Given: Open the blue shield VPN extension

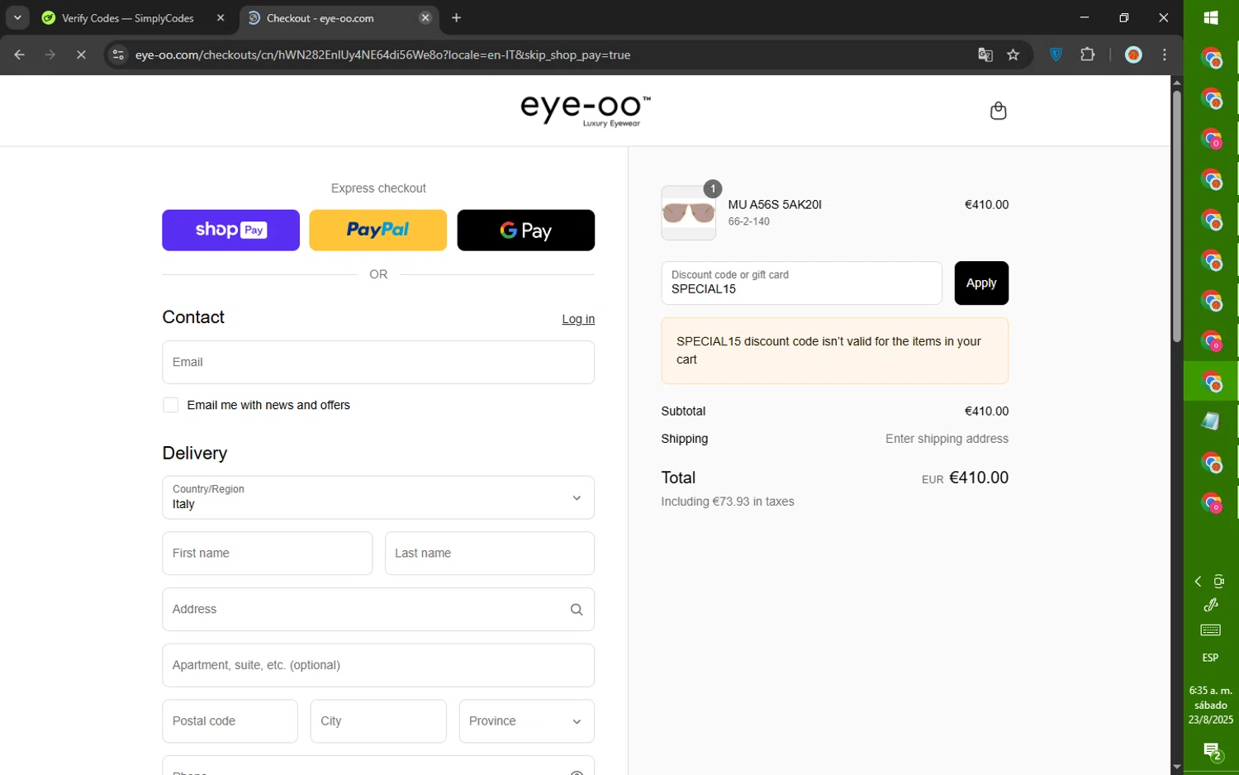Looking at the screenshot, I should pos(1056,55).
